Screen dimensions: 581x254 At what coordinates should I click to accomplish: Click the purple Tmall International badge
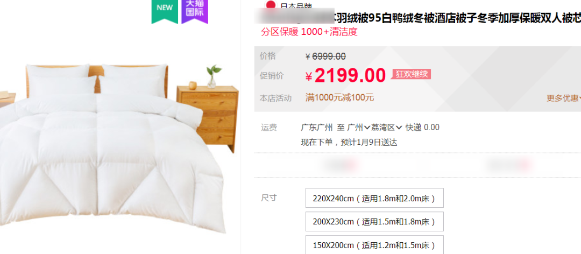coord(195,10)
